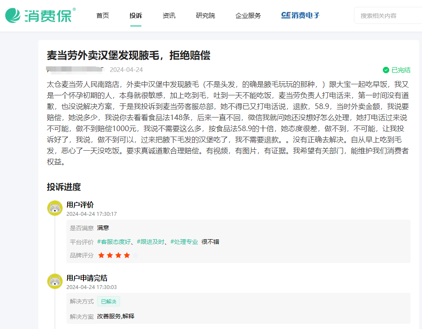This screenshot has height=329, width=422.
Task: Click the timestamp 2024-04-24 17:30:17
Action: coord(92,214)
